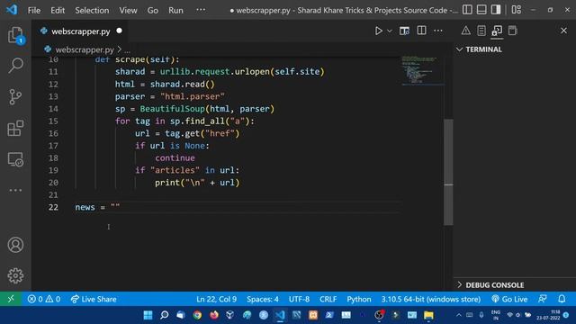
Task: Open Windows taskbar search
Action: pyautogui.click(x=164, y=315)
